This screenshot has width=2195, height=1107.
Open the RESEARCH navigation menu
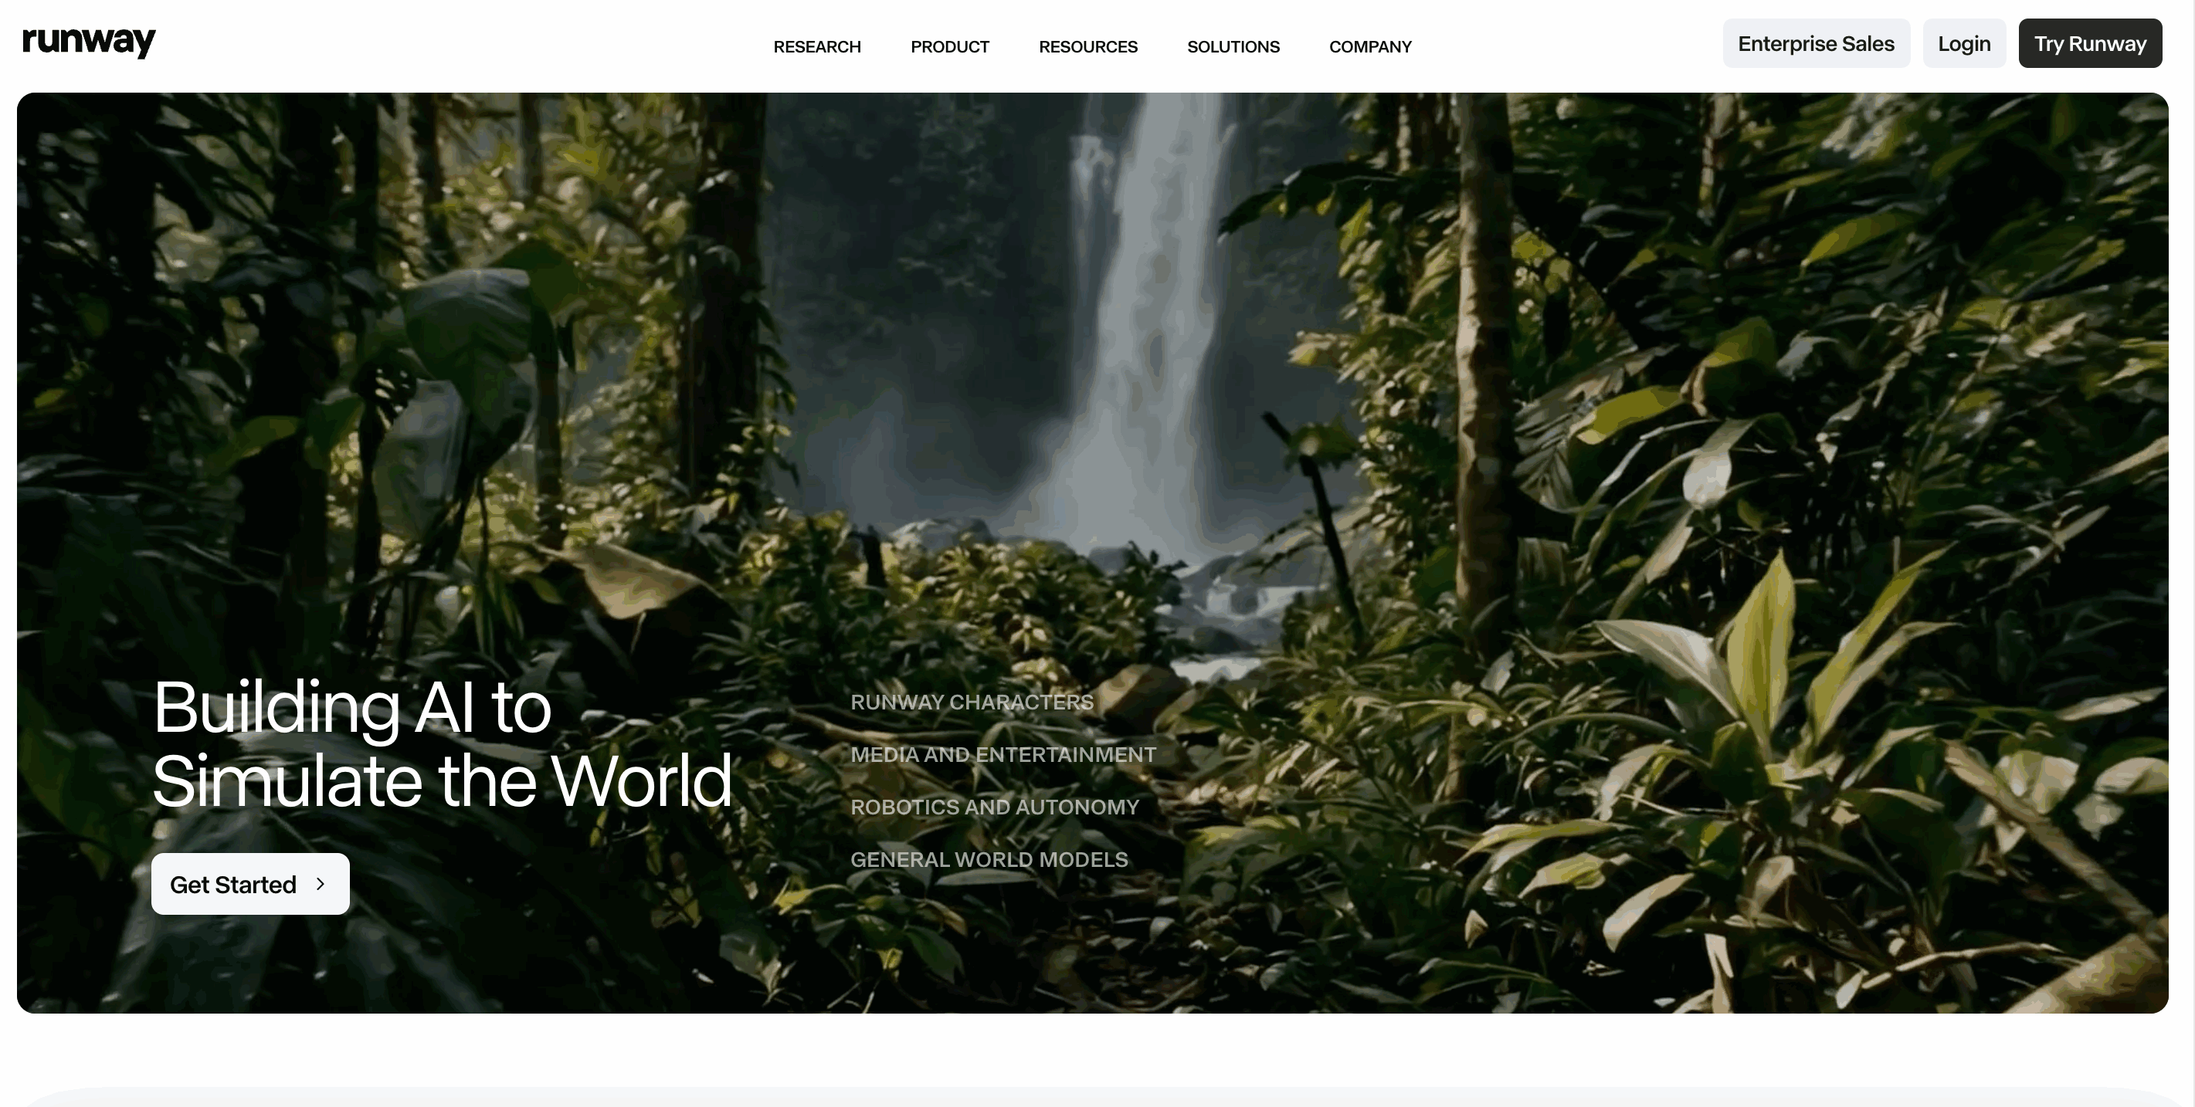coord(817,47)
